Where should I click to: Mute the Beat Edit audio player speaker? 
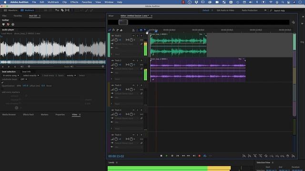[x=22, y=66]
